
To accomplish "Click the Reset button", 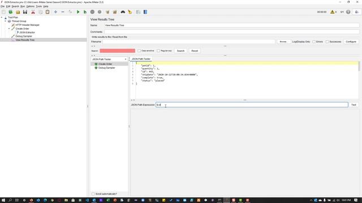I will point(195,51).
